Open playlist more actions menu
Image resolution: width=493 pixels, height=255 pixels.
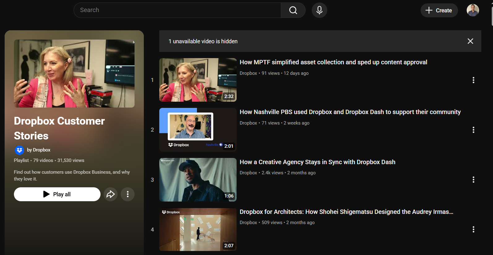127,194
